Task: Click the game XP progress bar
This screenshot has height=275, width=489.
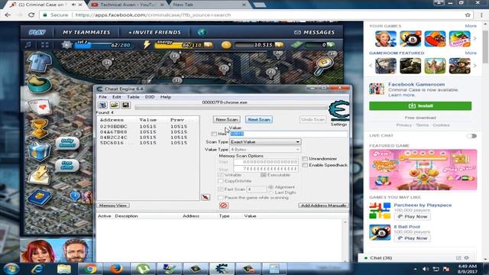Action: coord(103,45)
